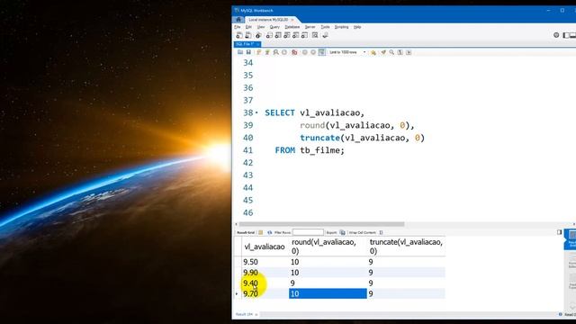
Task: Open the Server menu
Action: (310, 27)
